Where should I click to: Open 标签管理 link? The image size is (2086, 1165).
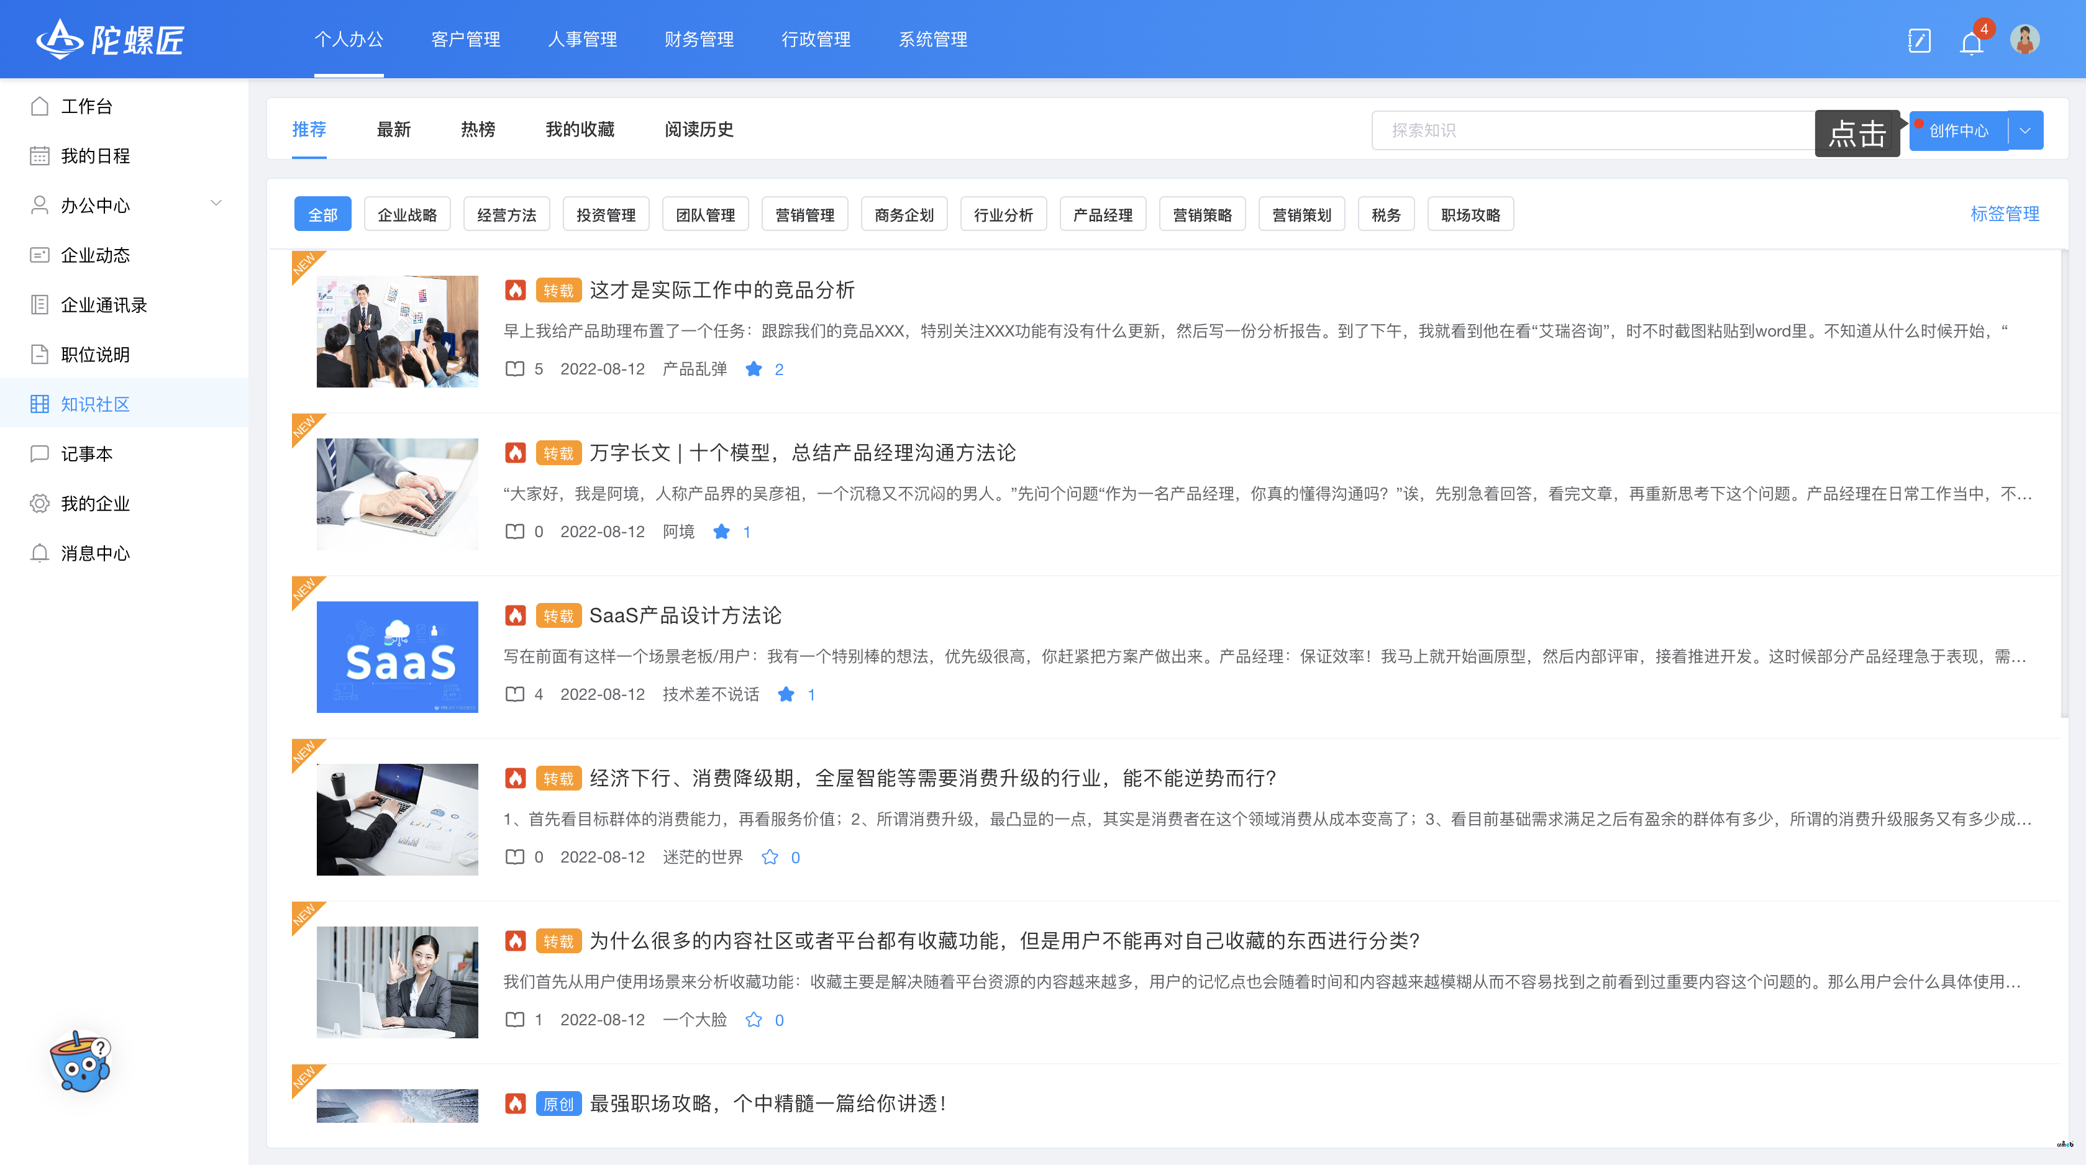2004,214
